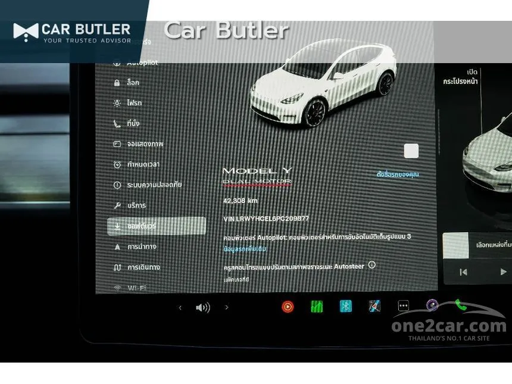The width and height of the screenshot is (512, 384).
Task: Open the จอแสดงภาพ (Display) menu item
Action: tap(138, 143)
